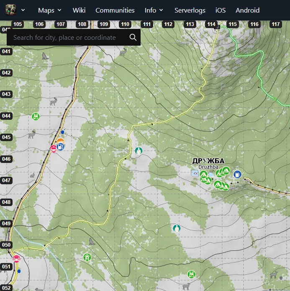Select the rabbit marker near grid 106/047
The height and width of the screenshot is (291, 290).
pos(33,175)
